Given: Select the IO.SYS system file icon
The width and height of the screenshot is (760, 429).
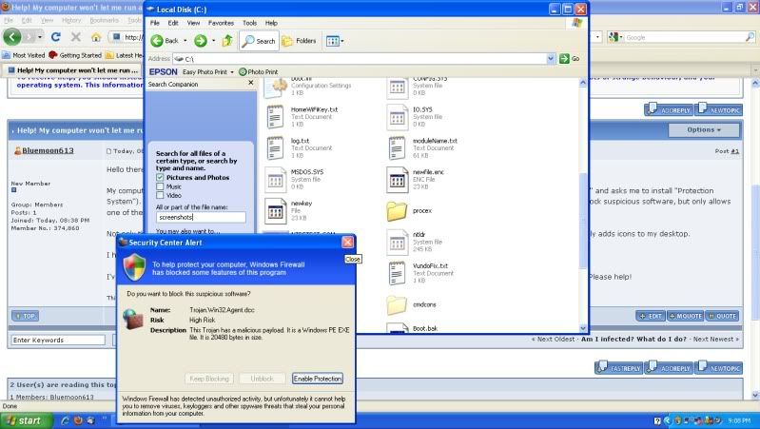Looking at the screenshot, I should 397,117.
